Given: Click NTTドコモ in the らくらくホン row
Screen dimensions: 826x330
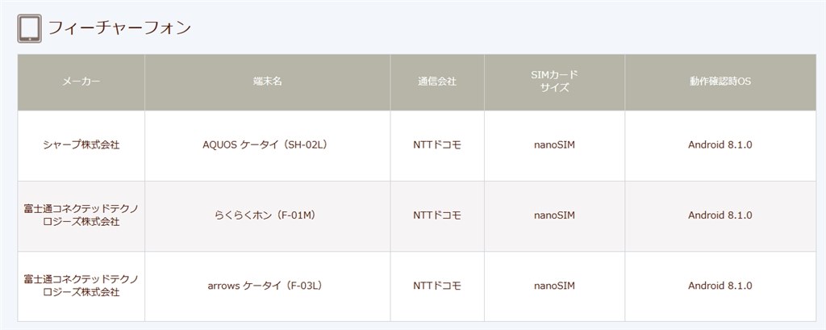Looking at the screenshot, I should click(437, 215).
